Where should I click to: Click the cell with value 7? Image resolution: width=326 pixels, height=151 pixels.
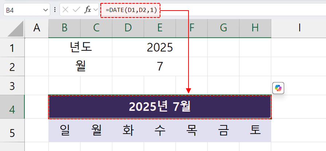pyautogui.click(x=160, y=66)
